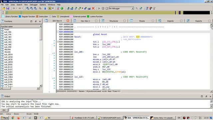Open Chrome from the quick launch
The image size is (213, 120).
(x=13, y=118)
